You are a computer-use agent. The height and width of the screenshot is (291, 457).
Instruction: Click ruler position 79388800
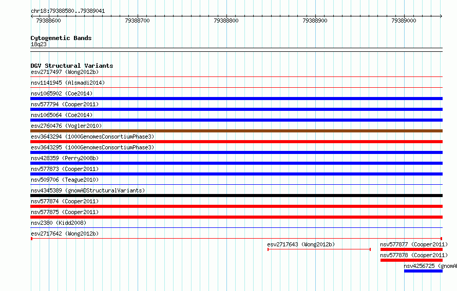[226, 21]
